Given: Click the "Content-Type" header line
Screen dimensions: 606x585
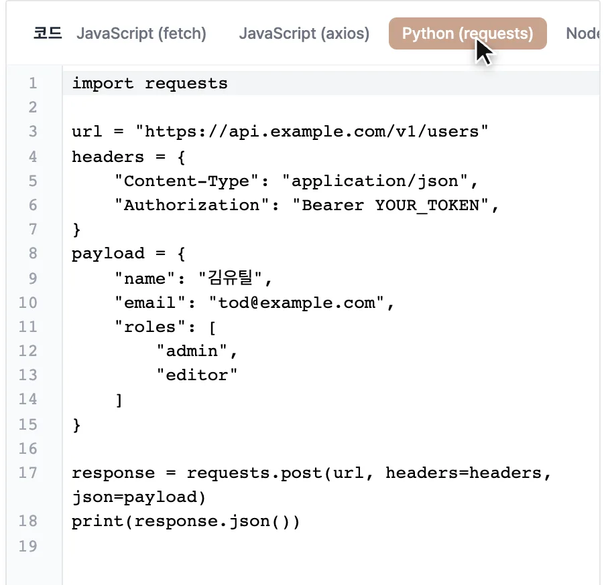Looking at the screenshot, I should 296,181.
